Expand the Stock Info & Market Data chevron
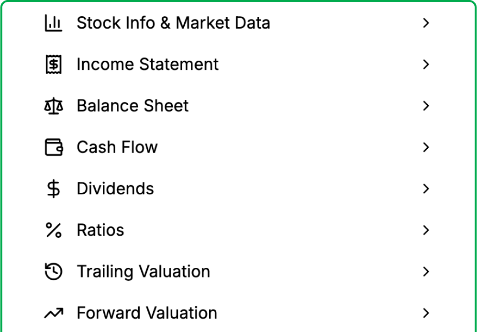The width and height of the screenshot is (477, 332). [426, 23]
